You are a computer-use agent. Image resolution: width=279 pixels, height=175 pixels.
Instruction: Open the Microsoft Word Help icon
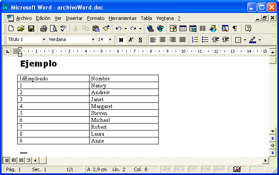point(248,29)
